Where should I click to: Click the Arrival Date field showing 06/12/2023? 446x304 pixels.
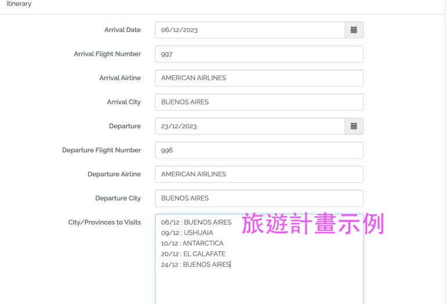click(250, 30)
